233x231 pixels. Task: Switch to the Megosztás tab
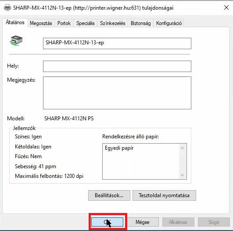click(41, 23)
